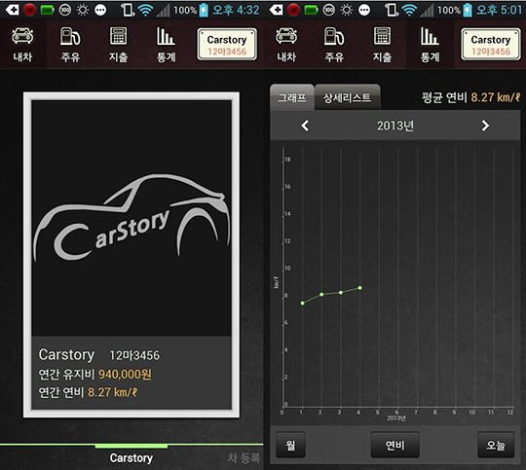Tap red record icon in left status bar
This screenshot has width=526, height=470.
click(x=29, y=11)
